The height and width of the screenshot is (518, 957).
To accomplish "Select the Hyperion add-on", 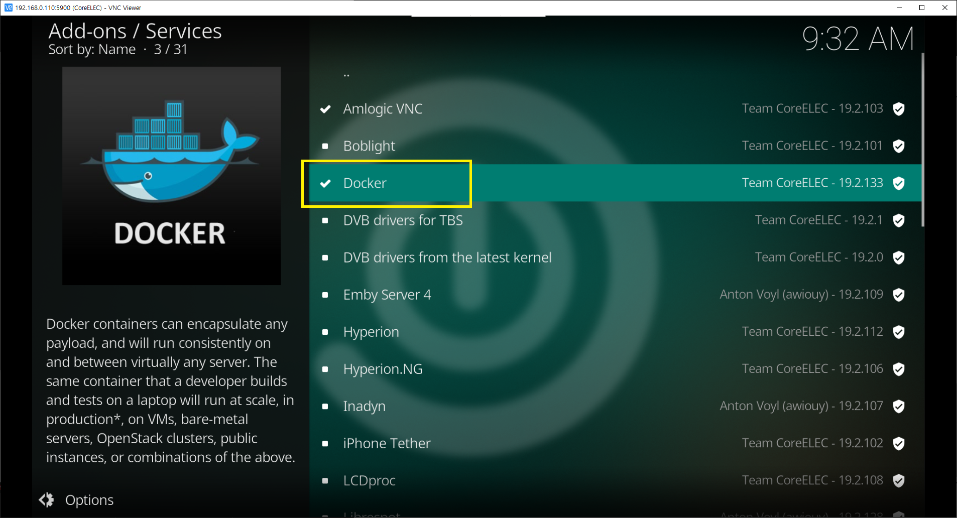I will [x=616, y=332].
